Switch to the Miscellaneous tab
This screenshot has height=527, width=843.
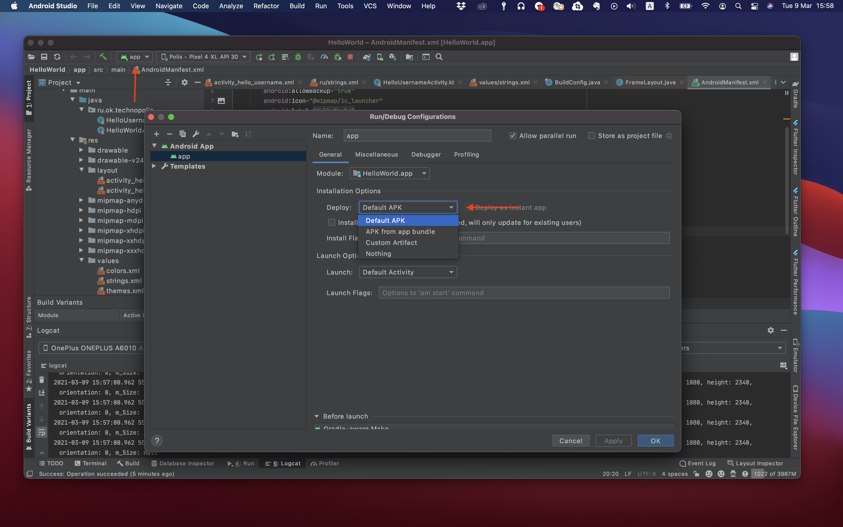click(376, 154)
